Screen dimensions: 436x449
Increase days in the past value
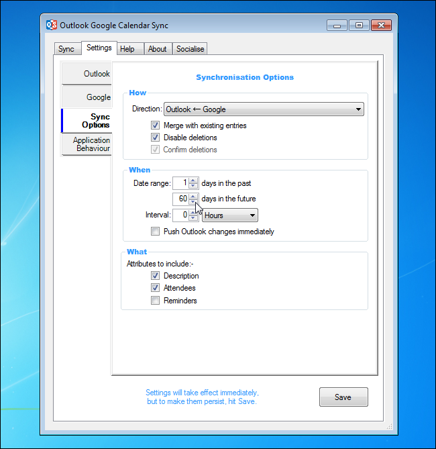[193, 181]
